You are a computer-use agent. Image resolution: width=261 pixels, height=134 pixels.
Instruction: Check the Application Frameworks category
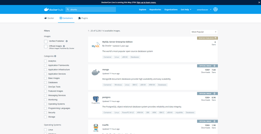[46, 65]
